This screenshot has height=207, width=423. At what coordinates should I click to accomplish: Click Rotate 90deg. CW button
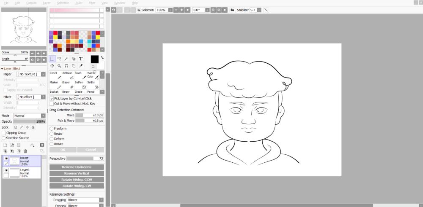[x=77, y=186]
